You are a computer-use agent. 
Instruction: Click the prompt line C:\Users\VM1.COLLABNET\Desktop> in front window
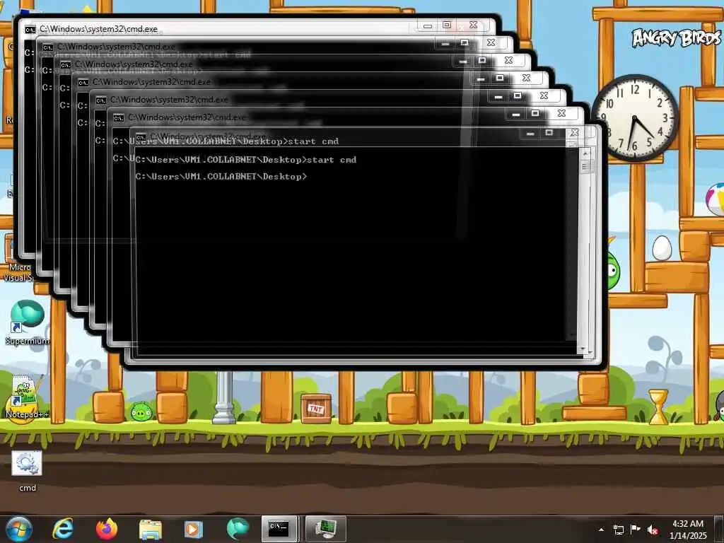click(221, 176)
